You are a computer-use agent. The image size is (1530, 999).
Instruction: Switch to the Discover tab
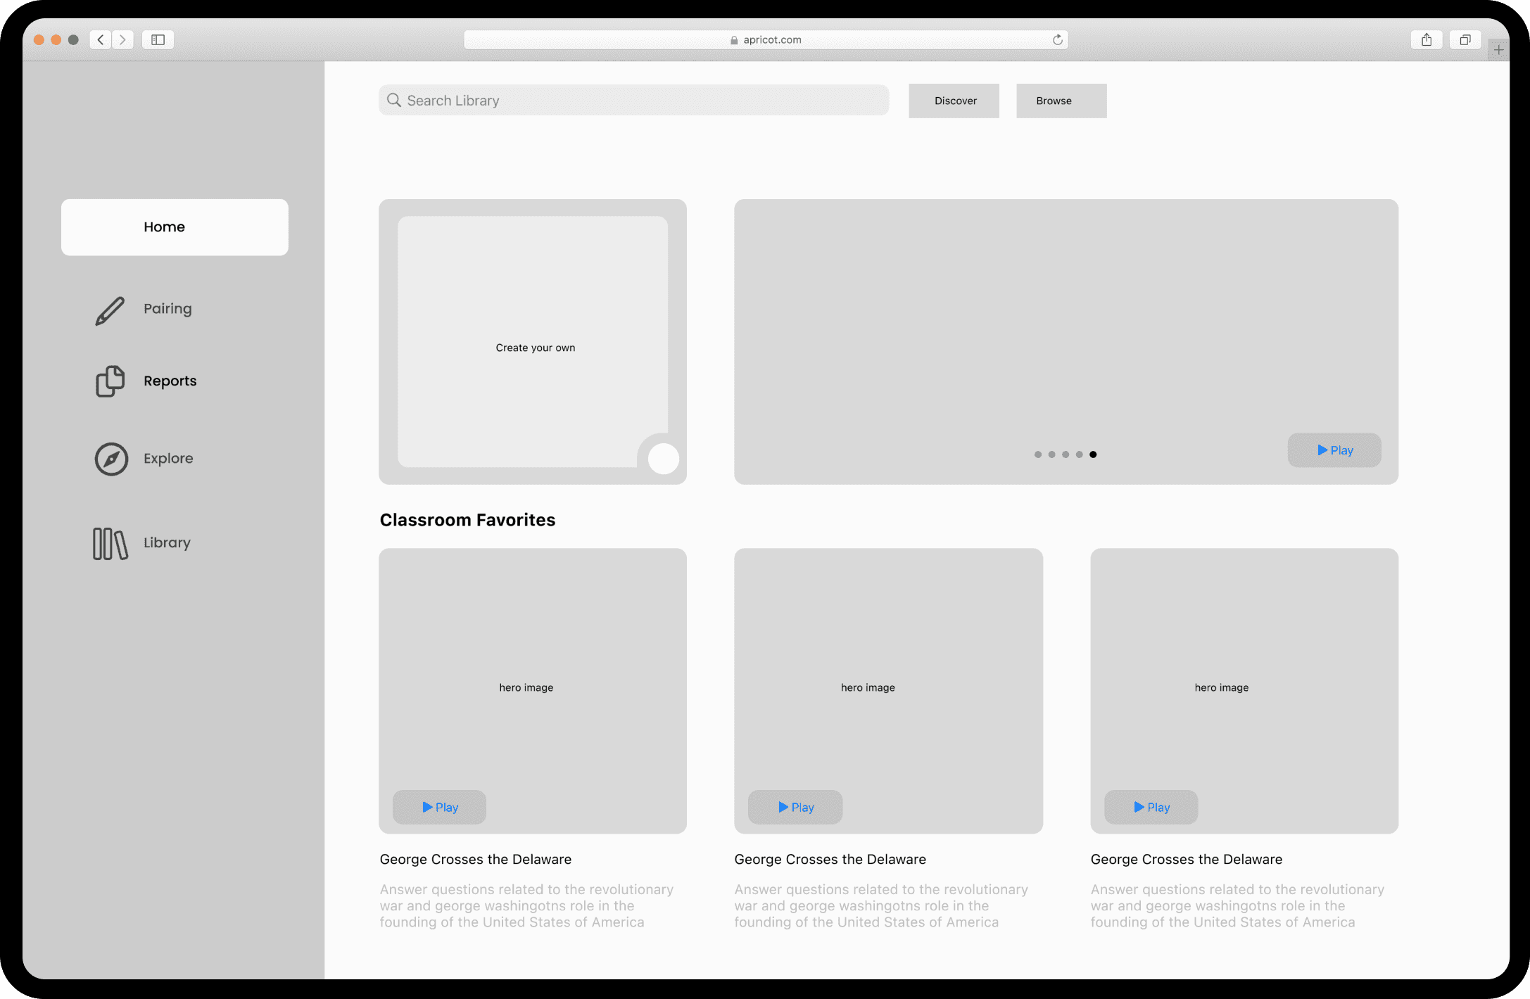[954, 101]
